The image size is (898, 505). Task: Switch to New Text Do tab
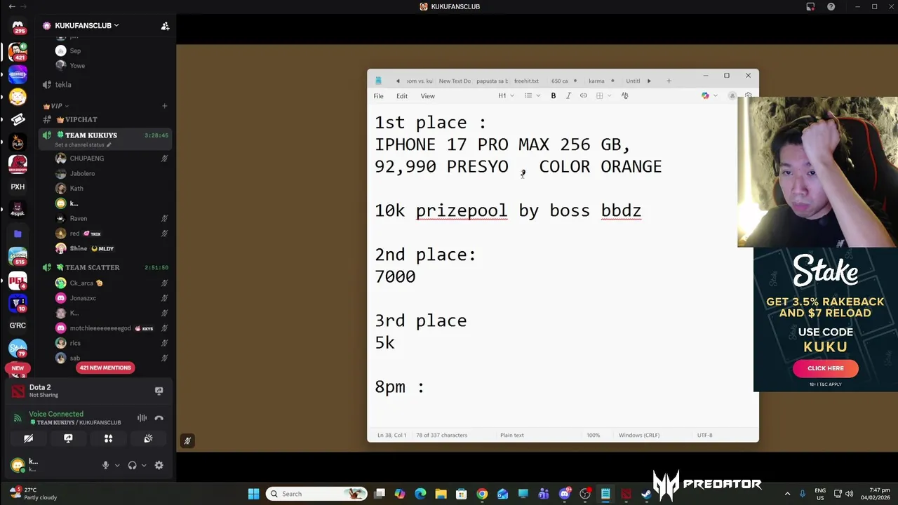(x=455, y=81)
